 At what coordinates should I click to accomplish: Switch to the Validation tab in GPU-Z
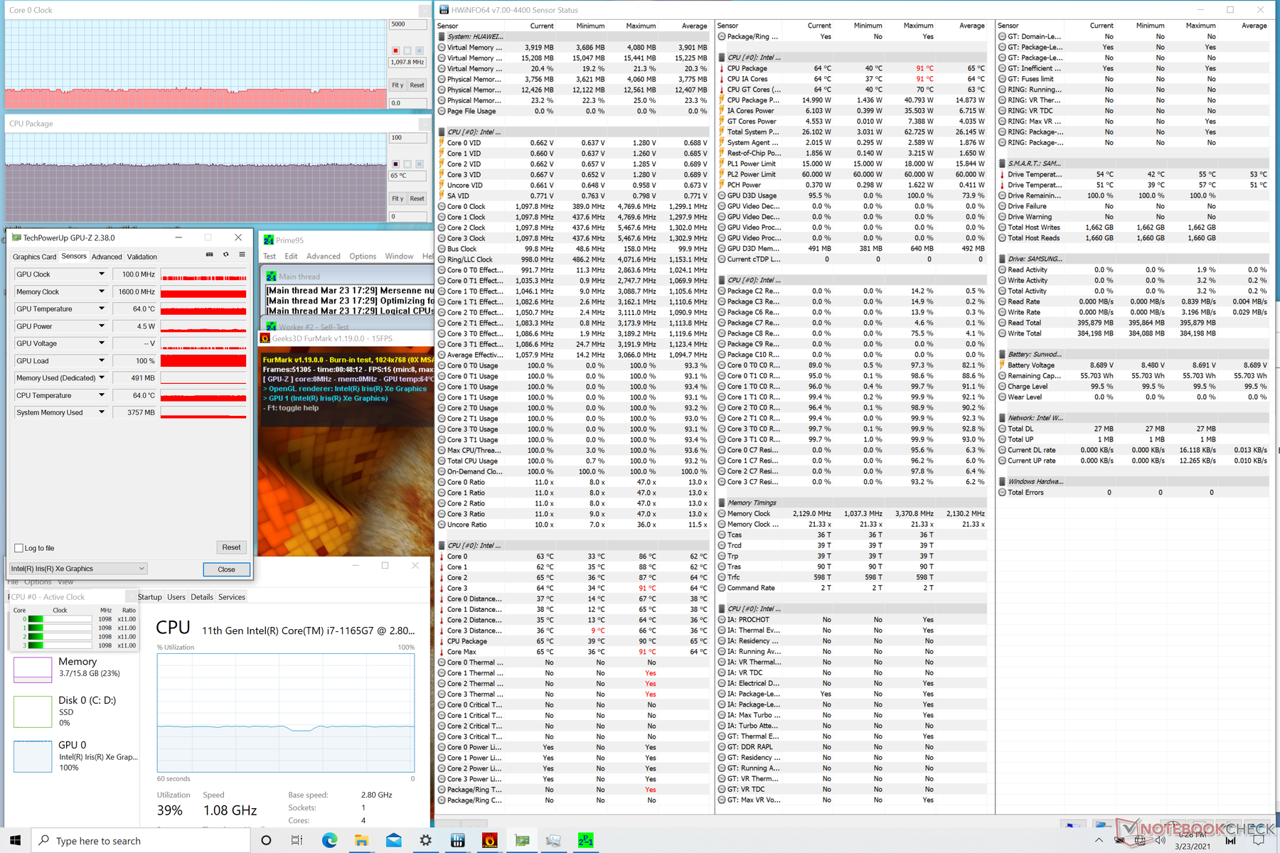(142, 257)
